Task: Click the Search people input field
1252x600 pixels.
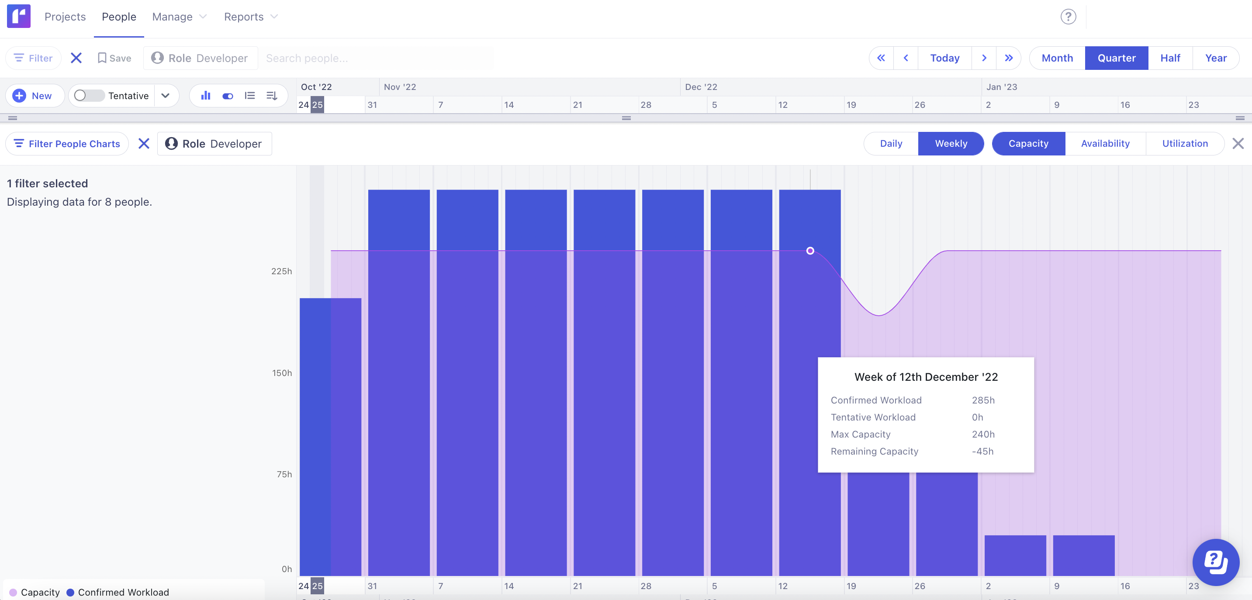Action: (x=377, y=58)
